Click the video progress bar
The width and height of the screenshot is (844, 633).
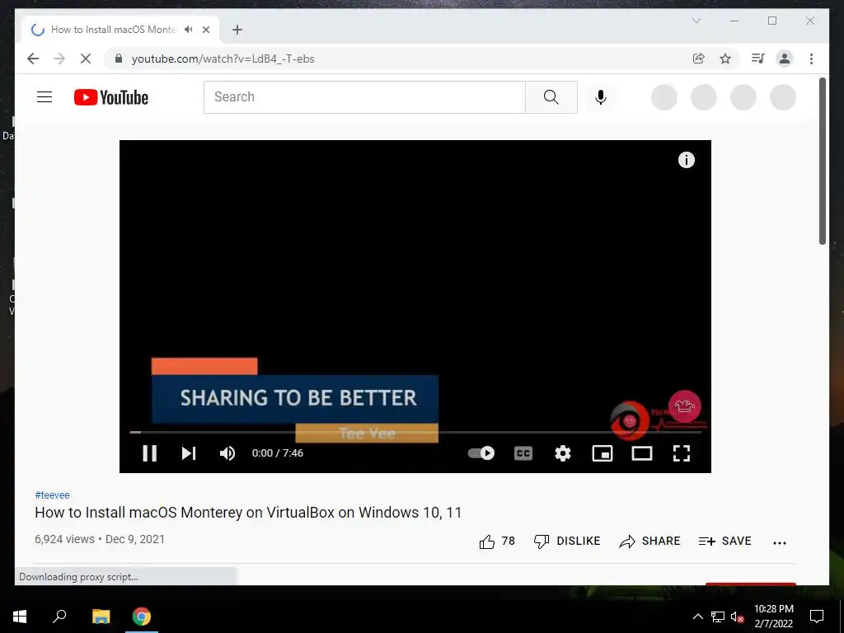(x=415, y=432)
